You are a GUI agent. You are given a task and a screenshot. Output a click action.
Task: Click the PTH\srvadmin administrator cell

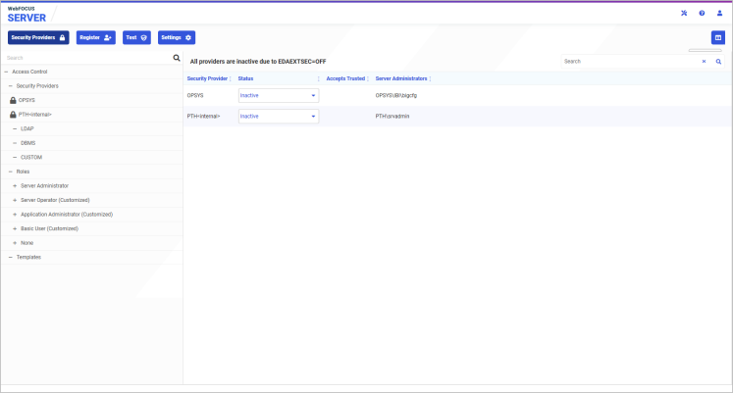393,117
